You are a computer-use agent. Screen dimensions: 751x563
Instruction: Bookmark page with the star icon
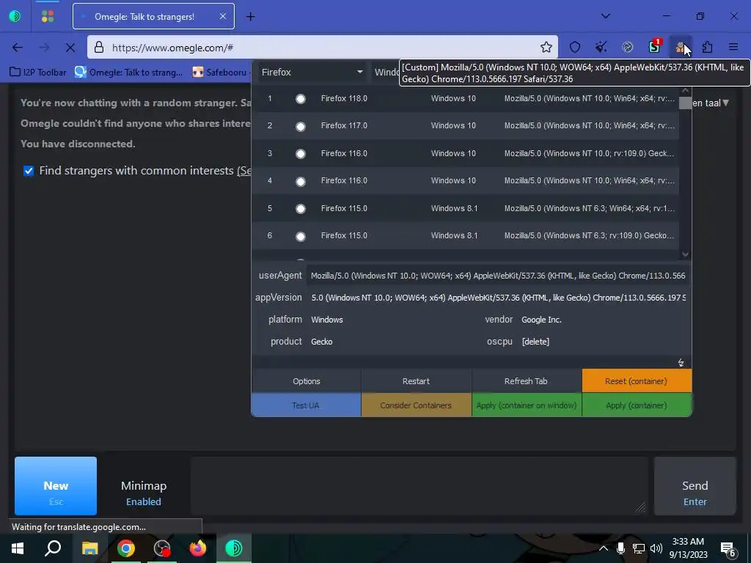click(546, 47)
